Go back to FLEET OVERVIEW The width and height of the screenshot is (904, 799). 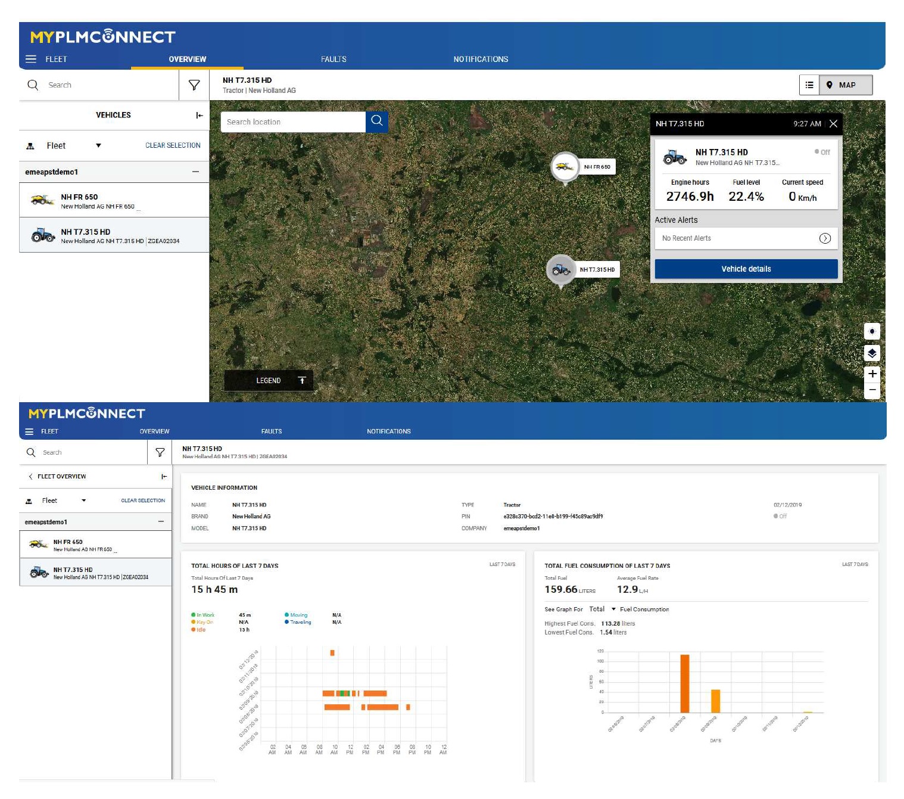tap(58, 476)
